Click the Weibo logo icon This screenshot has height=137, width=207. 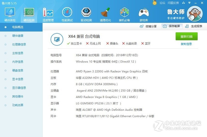coord(142,26)
